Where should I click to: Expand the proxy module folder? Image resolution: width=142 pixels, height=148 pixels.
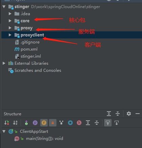click(x=10, y=28)
